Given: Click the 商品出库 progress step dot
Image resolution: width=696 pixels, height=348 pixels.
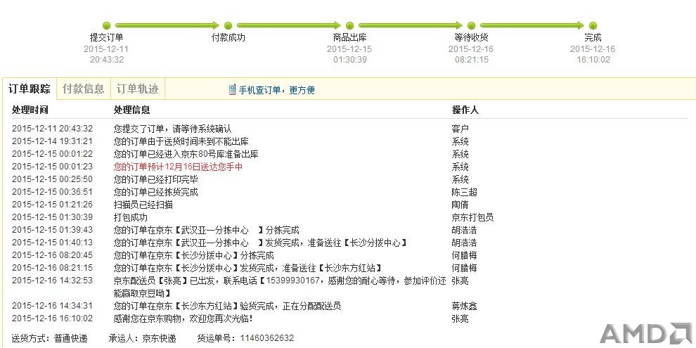Looking at the screenshot, I should click(x=350, y=26).
